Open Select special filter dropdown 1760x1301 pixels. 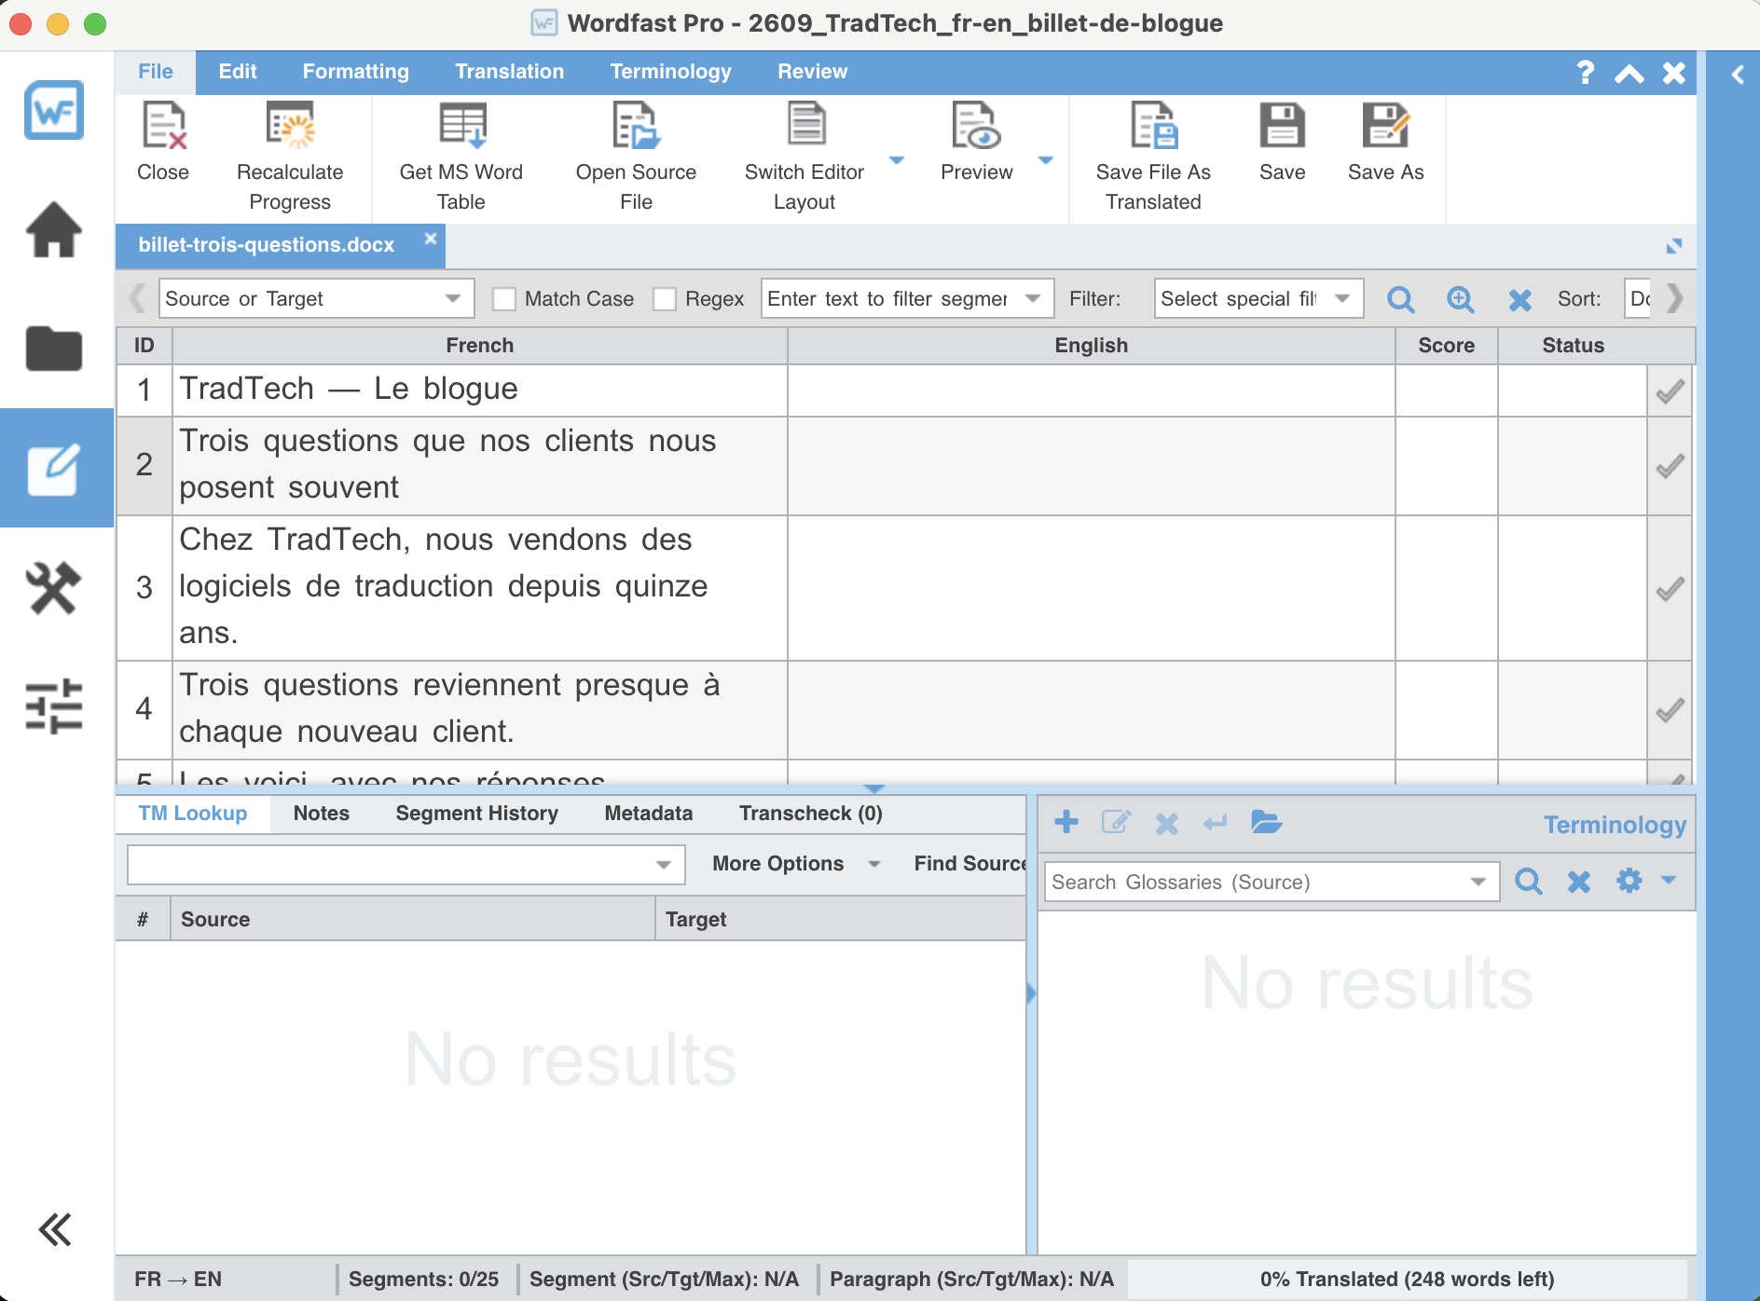pyautogui.click(x=1258, y=299)
